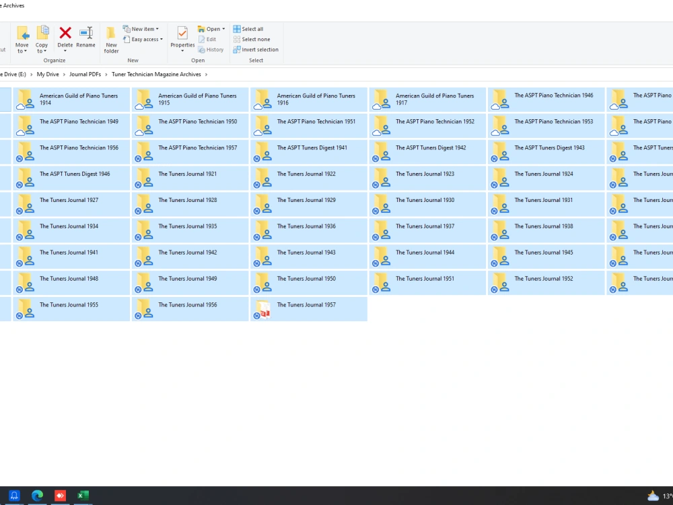Expand chevron after Tuner Technician Magazine Archives

[x=207, y=74]
